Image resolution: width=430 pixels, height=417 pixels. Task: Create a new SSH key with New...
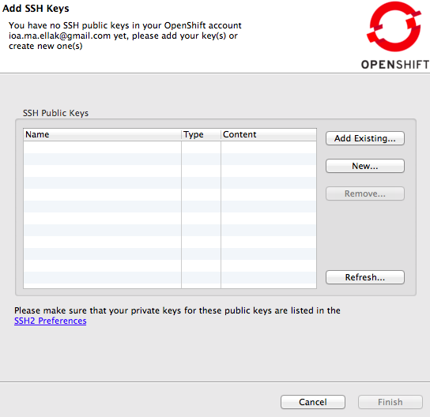pos(364,166)
